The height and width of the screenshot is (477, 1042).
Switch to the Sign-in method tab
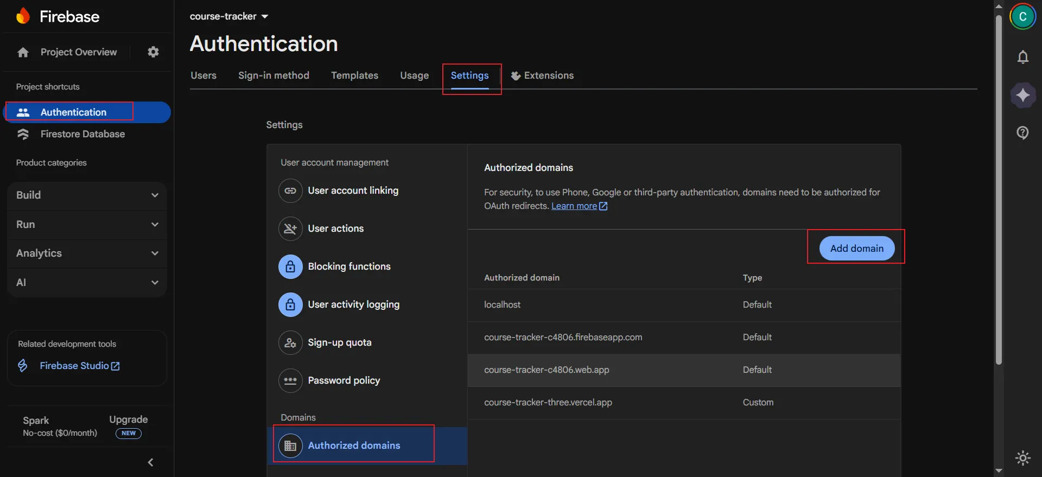tap(274, 75)
